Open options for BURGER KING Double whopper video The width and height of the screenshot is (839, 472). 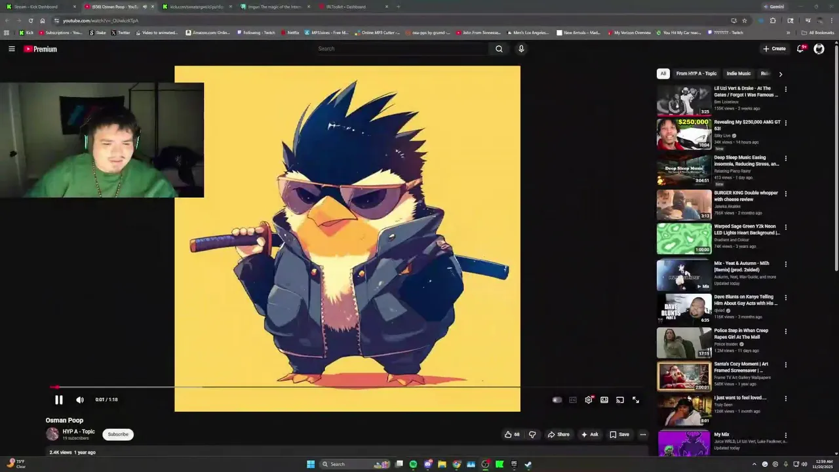[x=786, y=193]
